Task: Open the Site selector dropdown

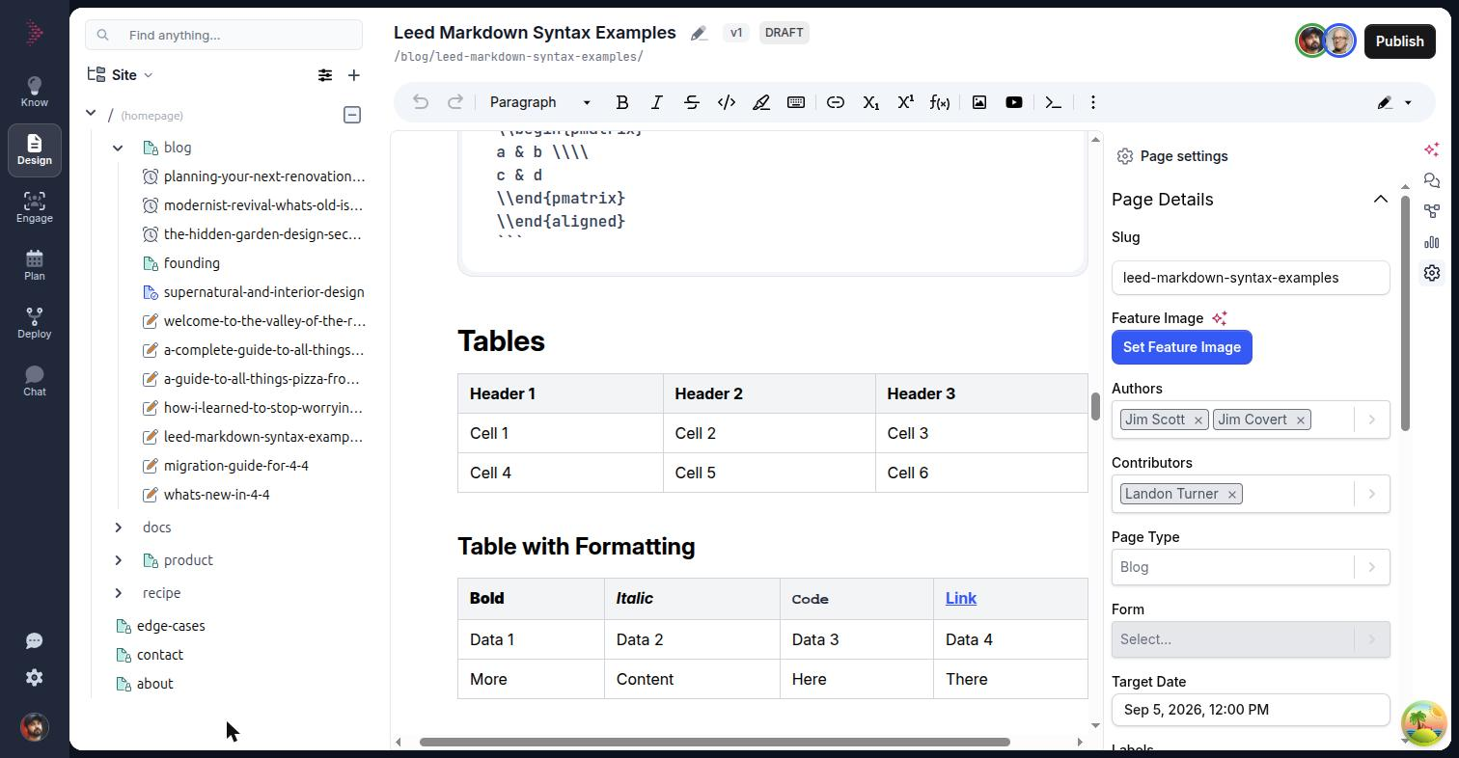Action: [x=121, y=75]
